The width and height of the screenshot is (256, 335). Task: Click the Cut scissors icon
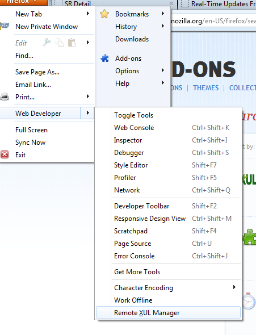point(47,43)
